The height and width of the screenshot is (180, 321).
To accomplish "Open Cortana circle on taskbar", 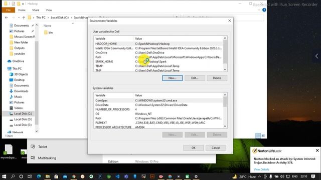I will [x=21, y=176].
